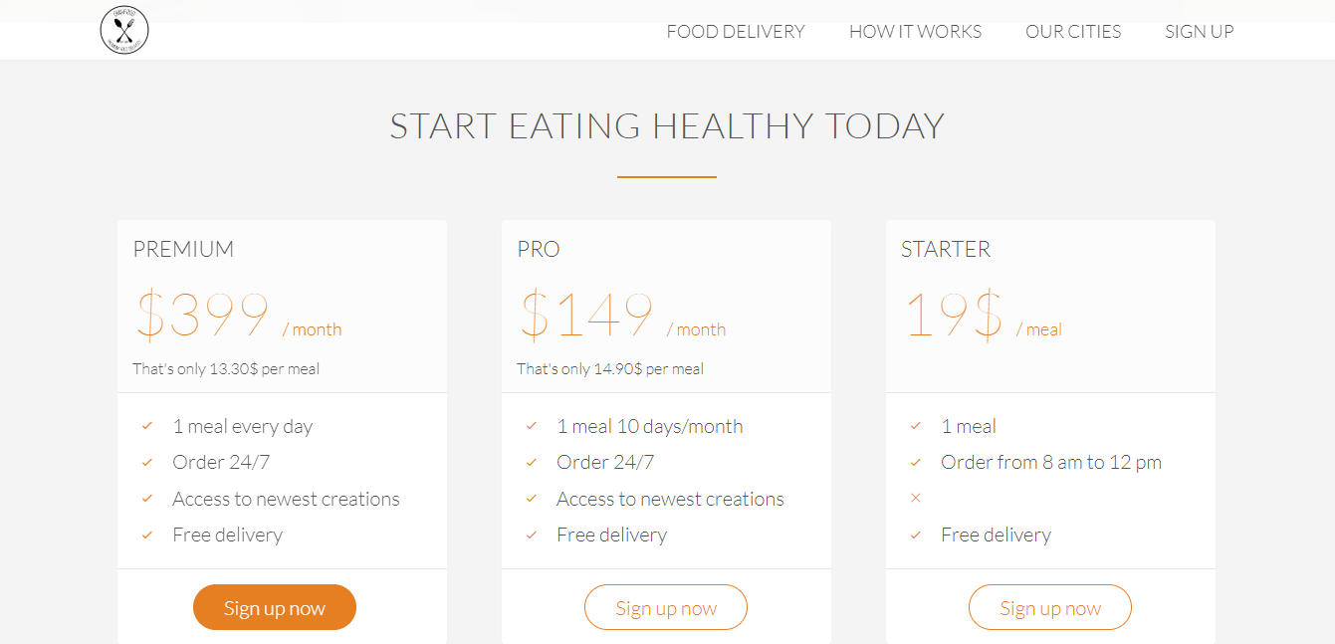Click checkmark beside Pro '1 meal 10 days/month'
Screen dimensions: 1335x644
pyautogui.click(x=532, y=426)
